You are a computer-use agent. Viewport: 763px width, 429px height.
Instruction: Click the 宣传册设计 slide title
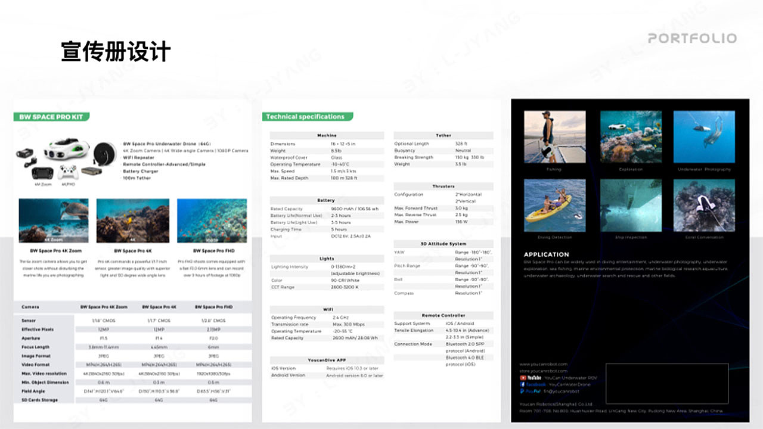coord(116,52)
